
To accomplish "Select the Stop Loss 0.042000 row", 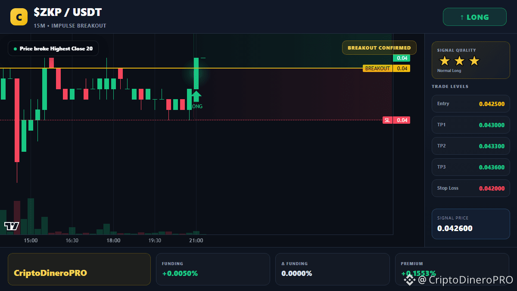I will [x=470, y=188].
